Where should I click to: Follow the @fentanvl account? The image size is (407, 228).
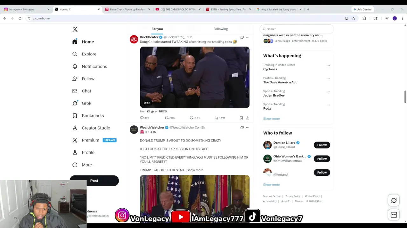322,173
